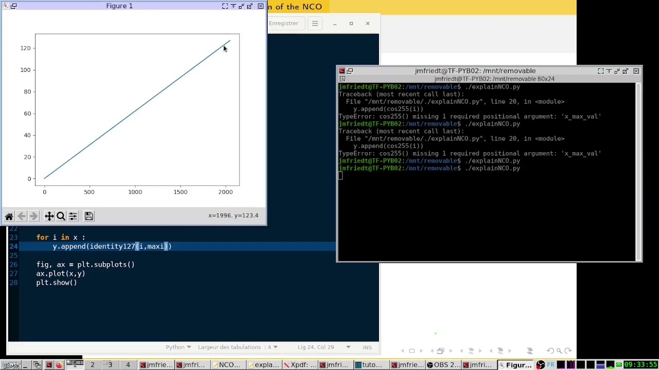Open OBS taskbar entry
The height and width of the screenshot is (370, 659).
pos(443,365)
